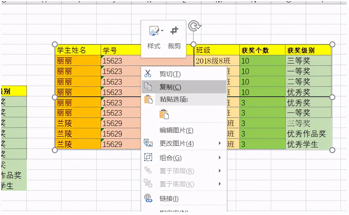This screenshot has width=349, height=215.
Task: Choose 剪切(T) from the context menu
Action: (x=184, y=74)
